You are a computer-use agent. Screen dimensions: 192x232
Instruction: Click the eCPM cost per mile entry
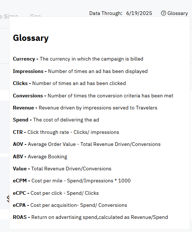coord(72,181)
